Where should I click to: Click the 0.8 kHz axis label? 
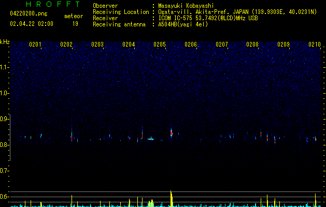tap(4, 145)
